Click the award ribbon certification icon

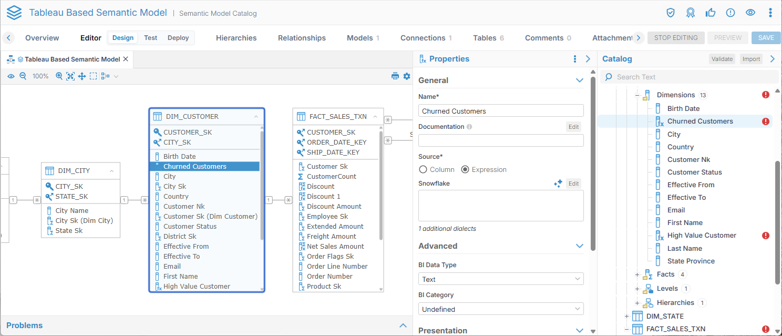691,13
